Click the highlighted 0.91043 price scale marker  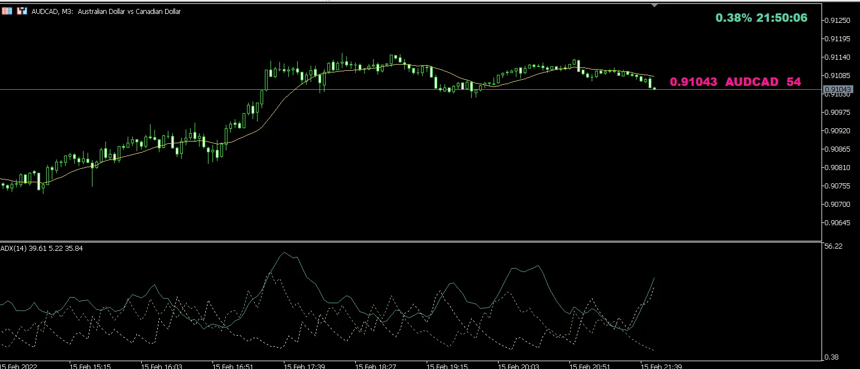click(x=838, y=89)
